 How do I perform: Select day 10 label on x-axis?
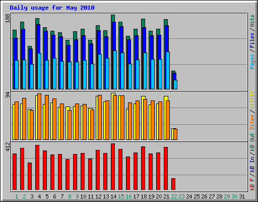[x=83, y=196]
